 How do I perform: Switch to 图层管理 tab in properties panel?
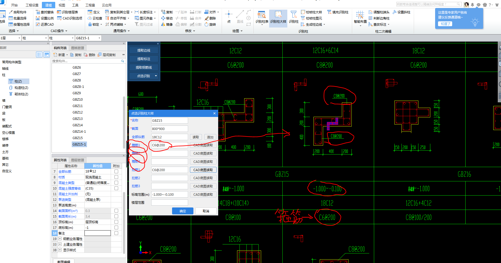[78, 160]
